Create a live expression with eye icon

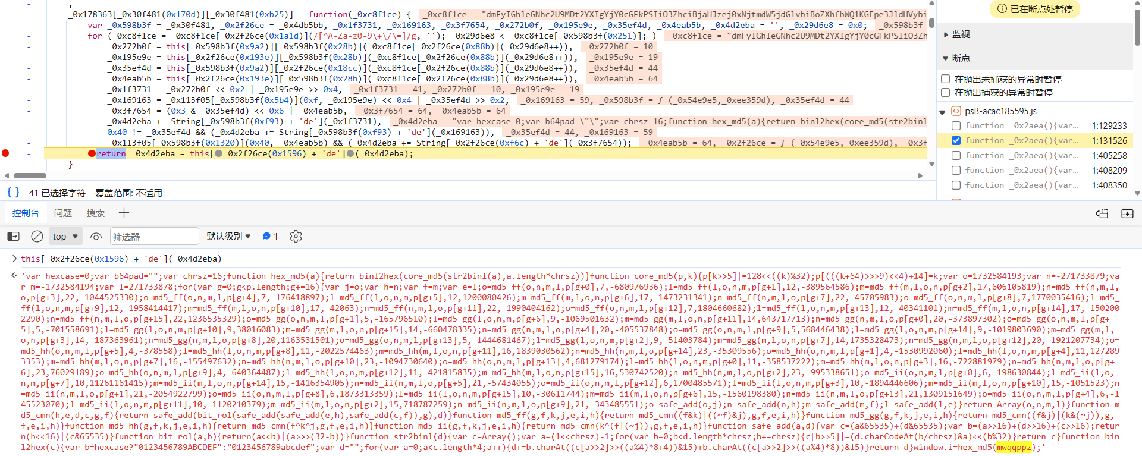click(x=96, y=237)
